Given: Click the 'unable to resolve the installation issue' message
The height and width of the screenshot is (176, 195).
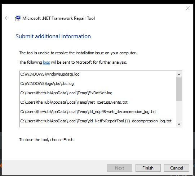Looking at the screenshot, I should (x=78, y=53).
